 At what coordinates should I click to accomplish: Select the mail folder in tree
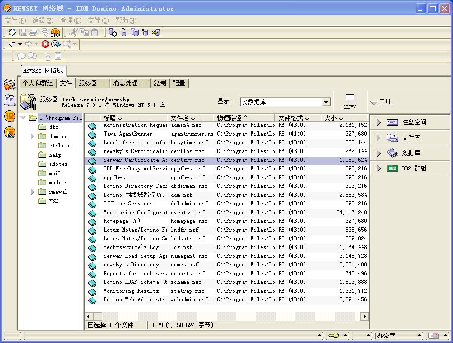[x=55, y=174]
